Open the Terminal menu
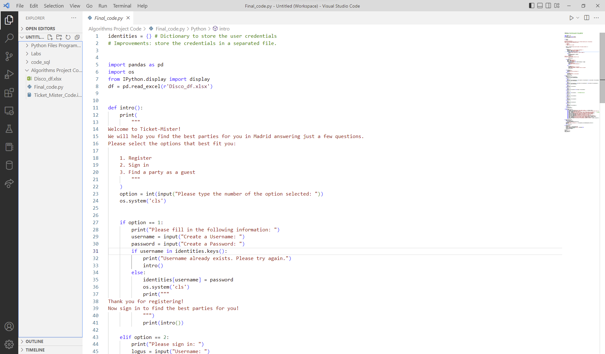Screen dimensions: 605x354 (122, 6)
